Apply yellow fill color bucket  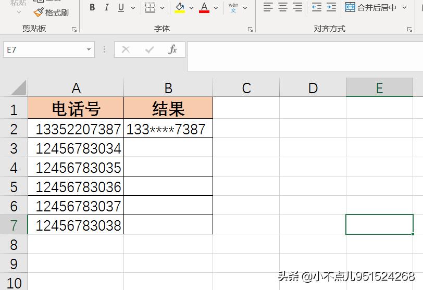180,7
